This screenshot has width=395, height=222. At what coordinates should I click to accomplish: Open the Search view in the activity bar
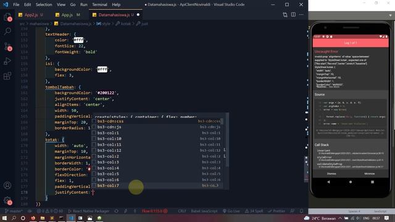tap(7, 31)
